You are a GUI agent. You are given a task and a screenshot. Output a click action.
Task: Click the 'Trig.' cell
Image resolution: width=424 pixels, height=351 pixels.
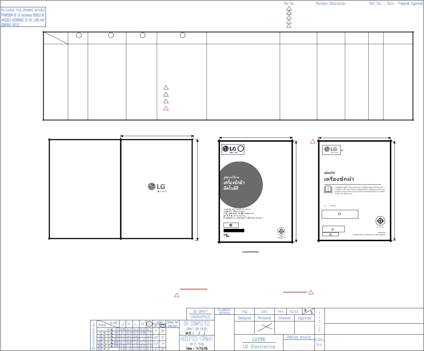pos(245,312)
